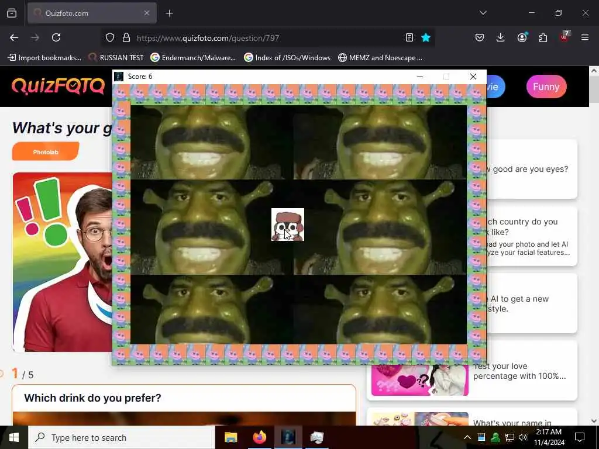Go back with the browser back arrow
Viewport: 599px width, 449px height.
[14, 37]
